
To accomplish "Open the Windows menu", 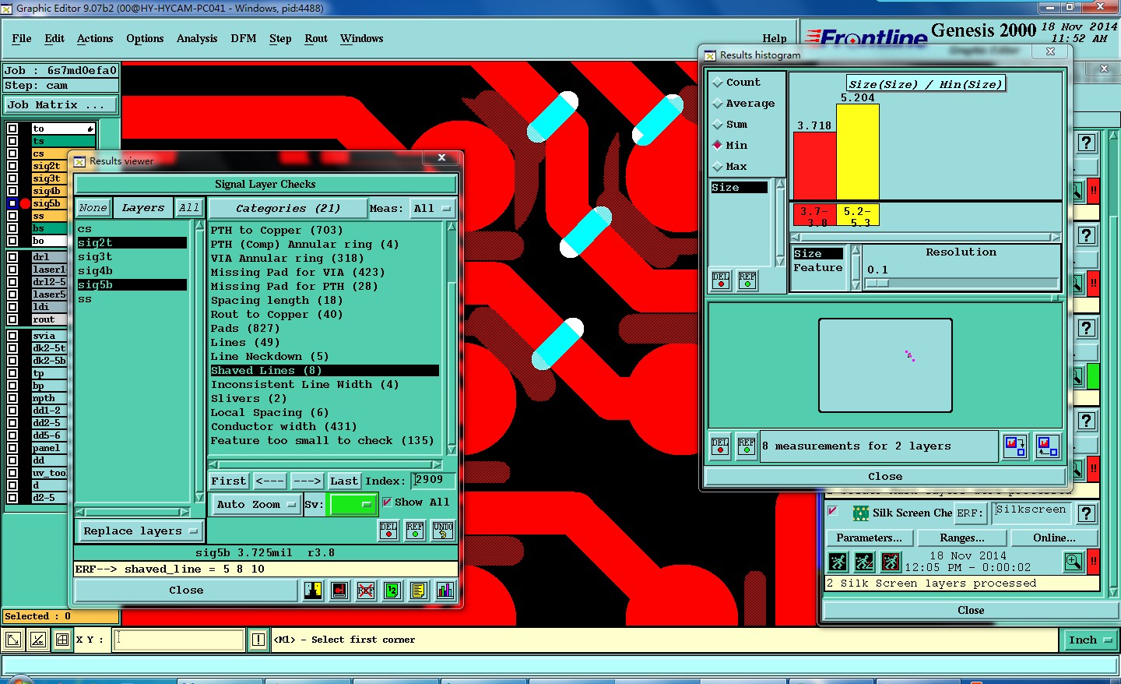I will 362,38.
